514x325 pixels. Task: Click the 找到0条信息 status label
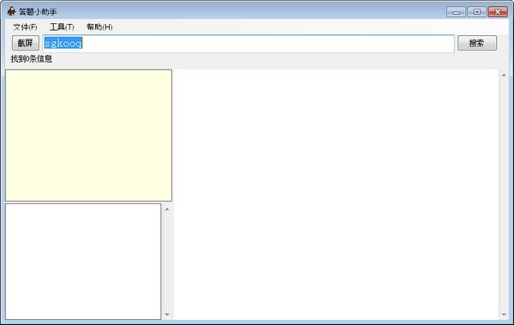[x=32, y=59]
